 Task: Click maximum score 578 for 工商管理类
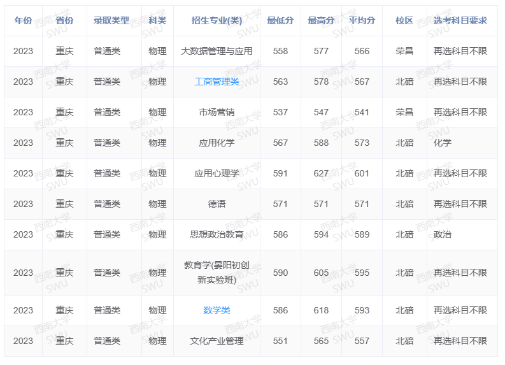click(321, 82)
